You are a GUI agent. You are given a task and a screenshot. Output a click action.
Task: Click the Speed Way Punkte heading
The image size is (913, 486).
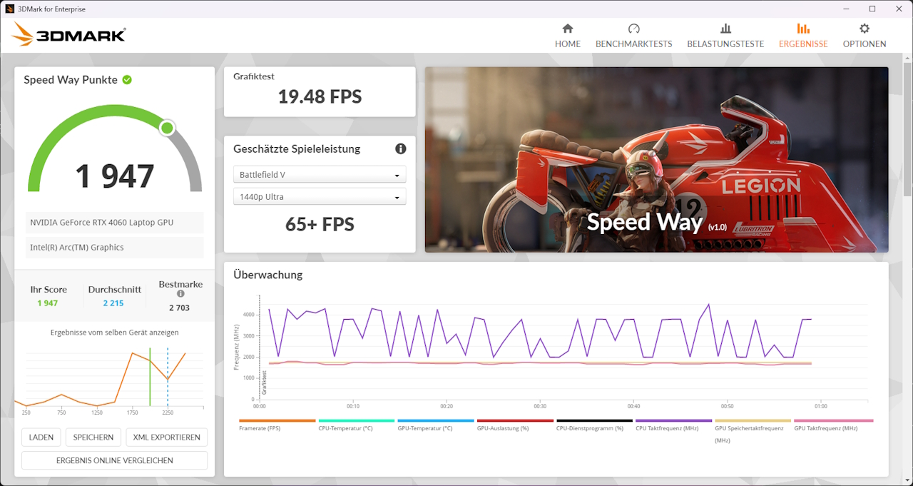click(x=71, y=80)
